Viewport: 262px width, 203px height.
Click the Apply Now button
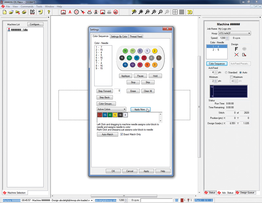[x=140, y=110]
